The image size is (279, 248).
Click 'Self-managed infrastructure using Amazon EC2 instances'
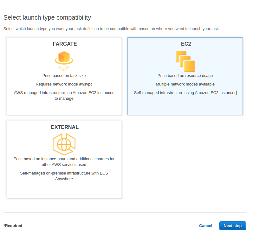(x=185, y=93)
